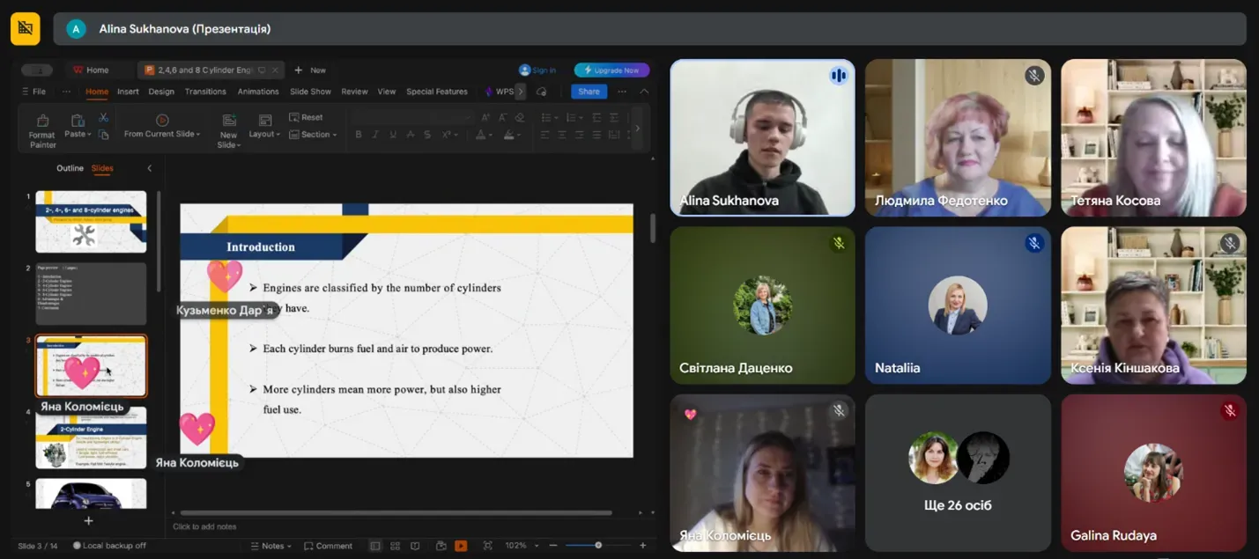Click the Format Painter tool
Image resolution: width=1259 pixels, height=559 pixels.
click(x=41, y=129)
